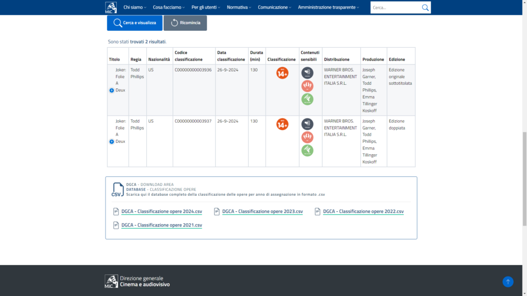Click the Durata (min) column header
This screenshot has width=527, height=296.
click(x=256, y=56)
